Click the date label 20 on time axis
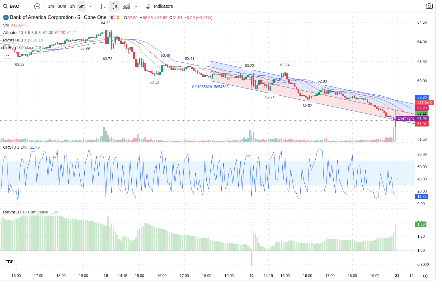Screen dimensions: 442x296 pyautogui.click(x=252, y=276)
